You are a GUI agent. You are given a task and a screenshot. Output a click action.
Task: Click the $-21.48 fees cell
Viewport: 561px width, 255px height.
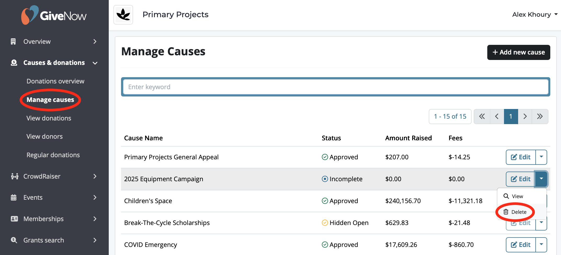459,223
